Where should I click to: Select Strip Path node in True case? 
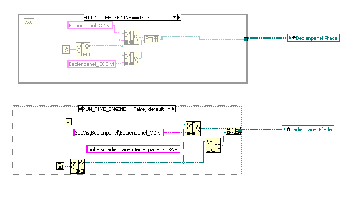83,49
